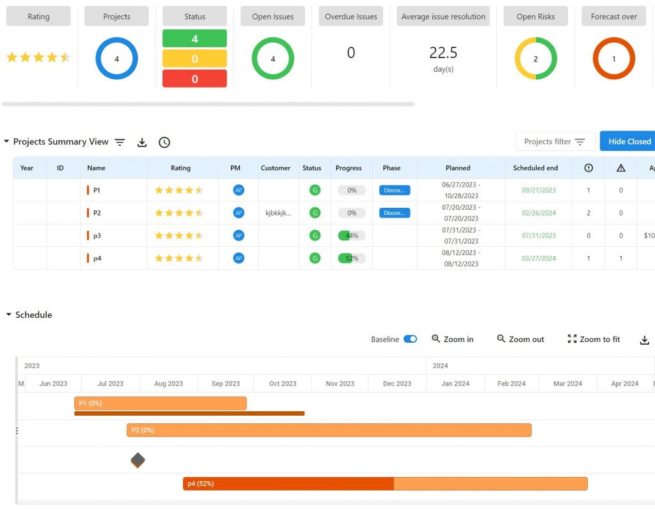
Task: Click the green status count 4
Action: pos(194,38)
